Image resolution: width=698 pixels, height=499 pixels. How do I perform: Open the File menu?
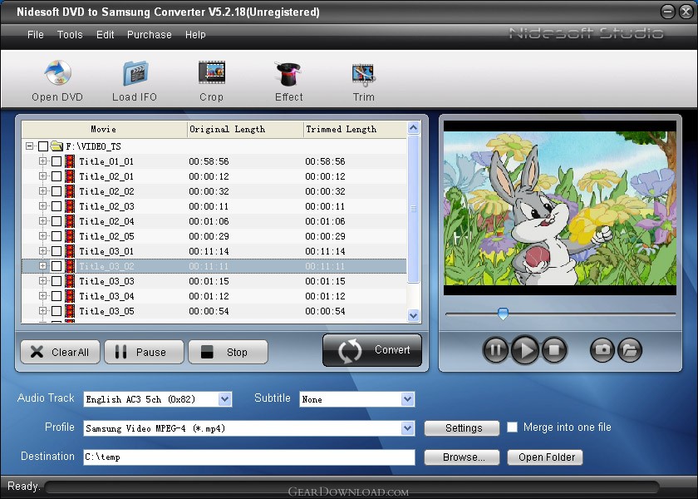(36, 35)
